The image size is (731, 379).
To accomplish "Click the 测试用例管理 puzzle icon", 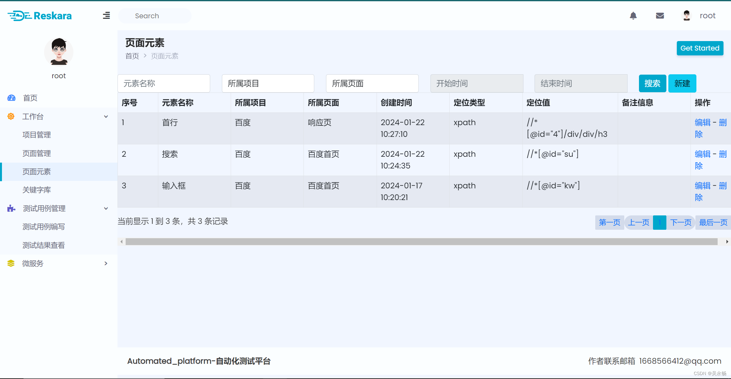I will click(x=11, y=209).
